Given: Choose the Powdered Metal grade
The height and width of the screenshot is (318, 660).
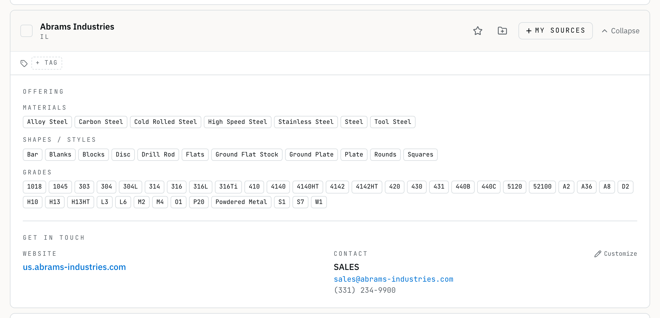Looking at the screenshot, I should click(x=241, y=202).
